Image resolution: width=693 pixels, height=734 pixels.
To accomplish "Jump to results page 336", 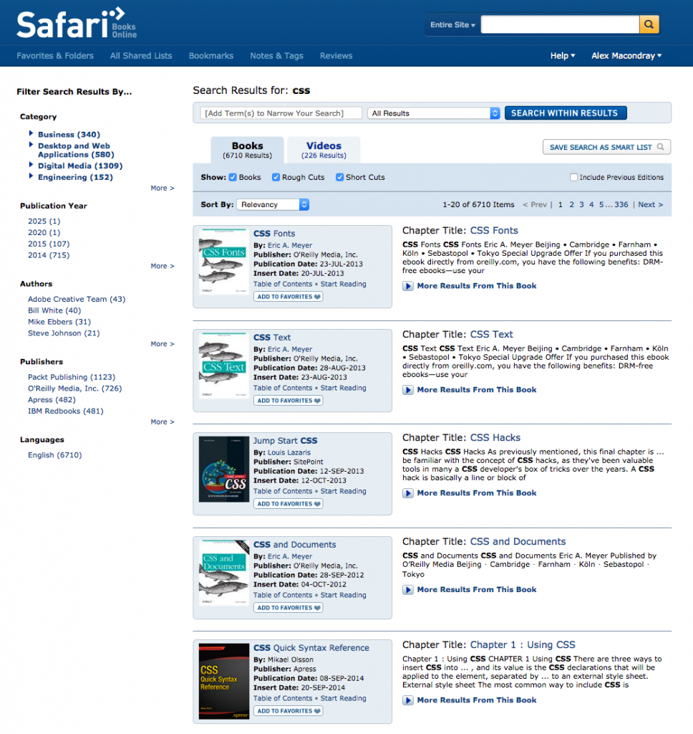I will (x=621, y=204).
